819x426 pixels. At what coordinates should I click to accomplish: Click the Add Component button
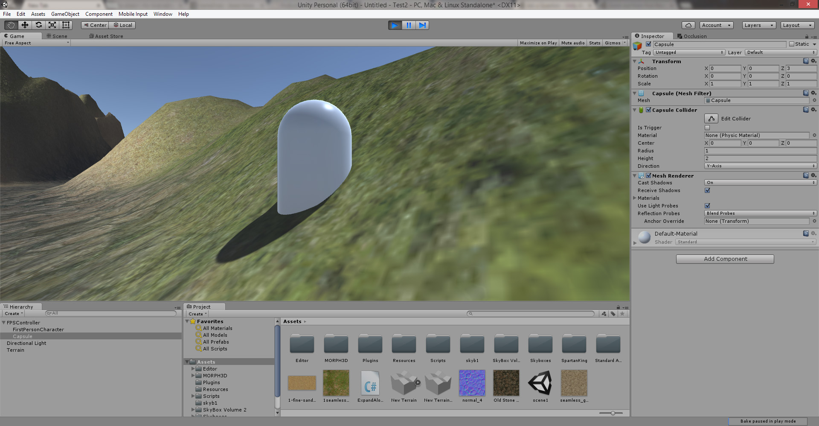coord(725,259)
